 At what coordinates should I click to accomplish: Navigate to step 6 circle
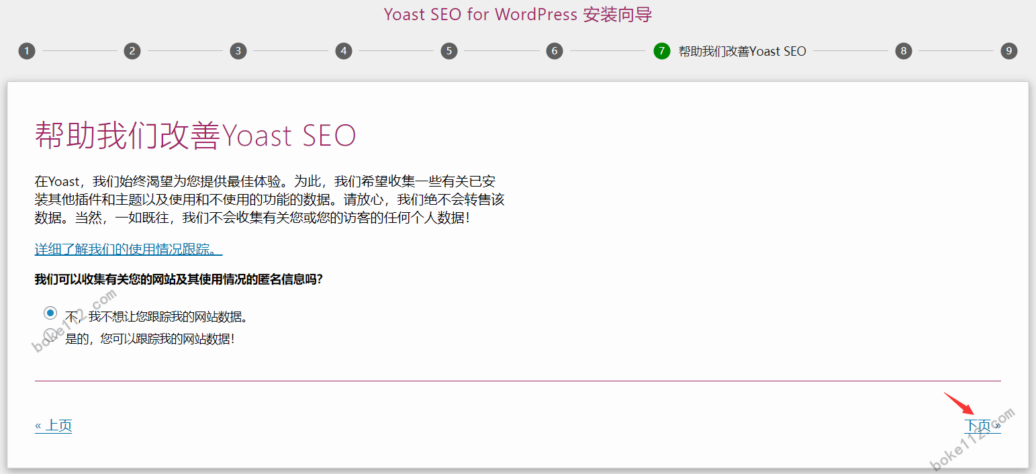pos(555,51)
